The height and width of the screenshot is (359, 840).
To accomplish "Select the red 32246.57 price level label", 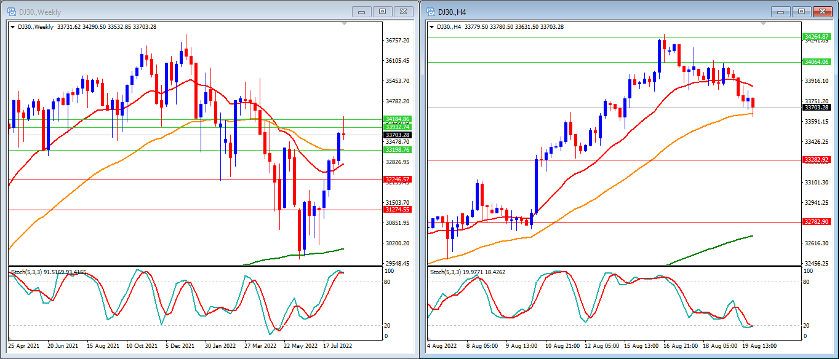I will point(398,179).
